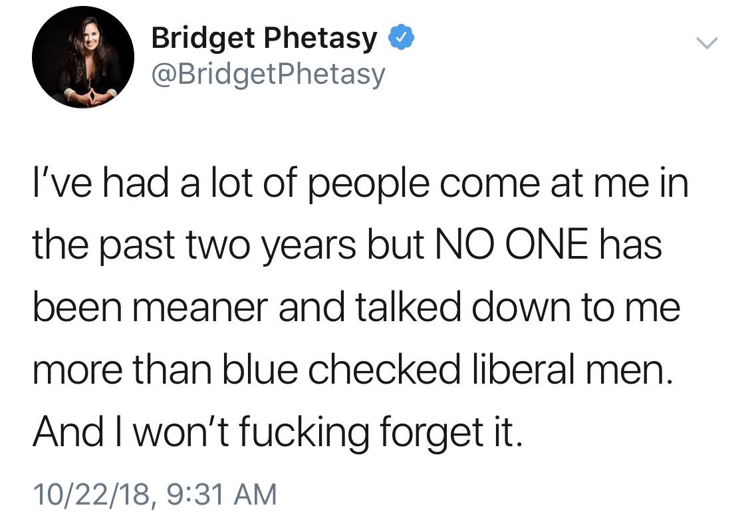
Task: Open Bridget Phetasy's profile photo
Action: pyautogui.click(x=83, y=57)
